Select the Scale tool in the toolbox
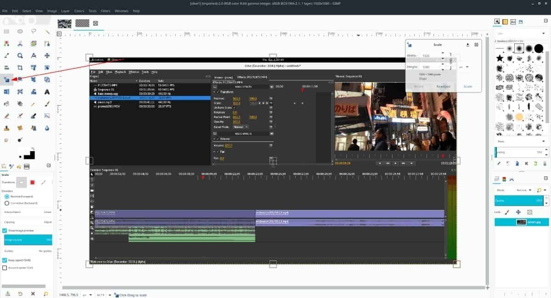The width and height of the screenshot is (551, 298). (x=6, y=79)
